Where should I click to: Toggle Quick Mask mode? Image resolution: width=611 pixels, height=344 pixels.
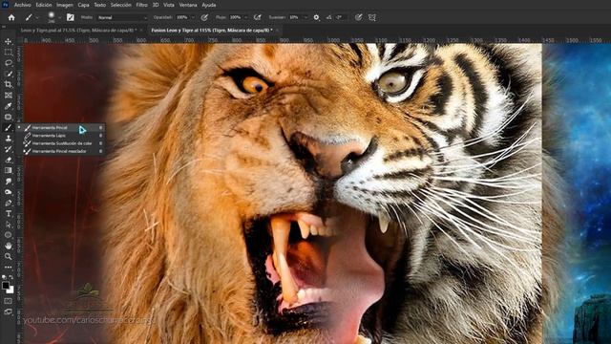tap(9, 301)
